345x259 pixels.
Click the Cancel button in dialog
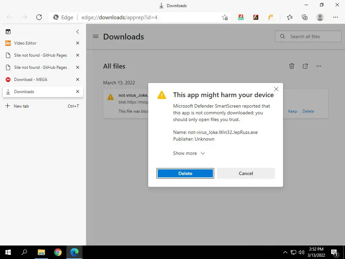pos(246,173)
